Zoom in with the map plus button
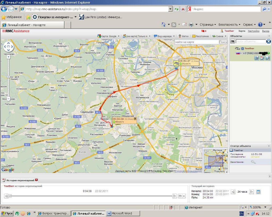This screenshot has width=272, height=217. tap(8, 57)
